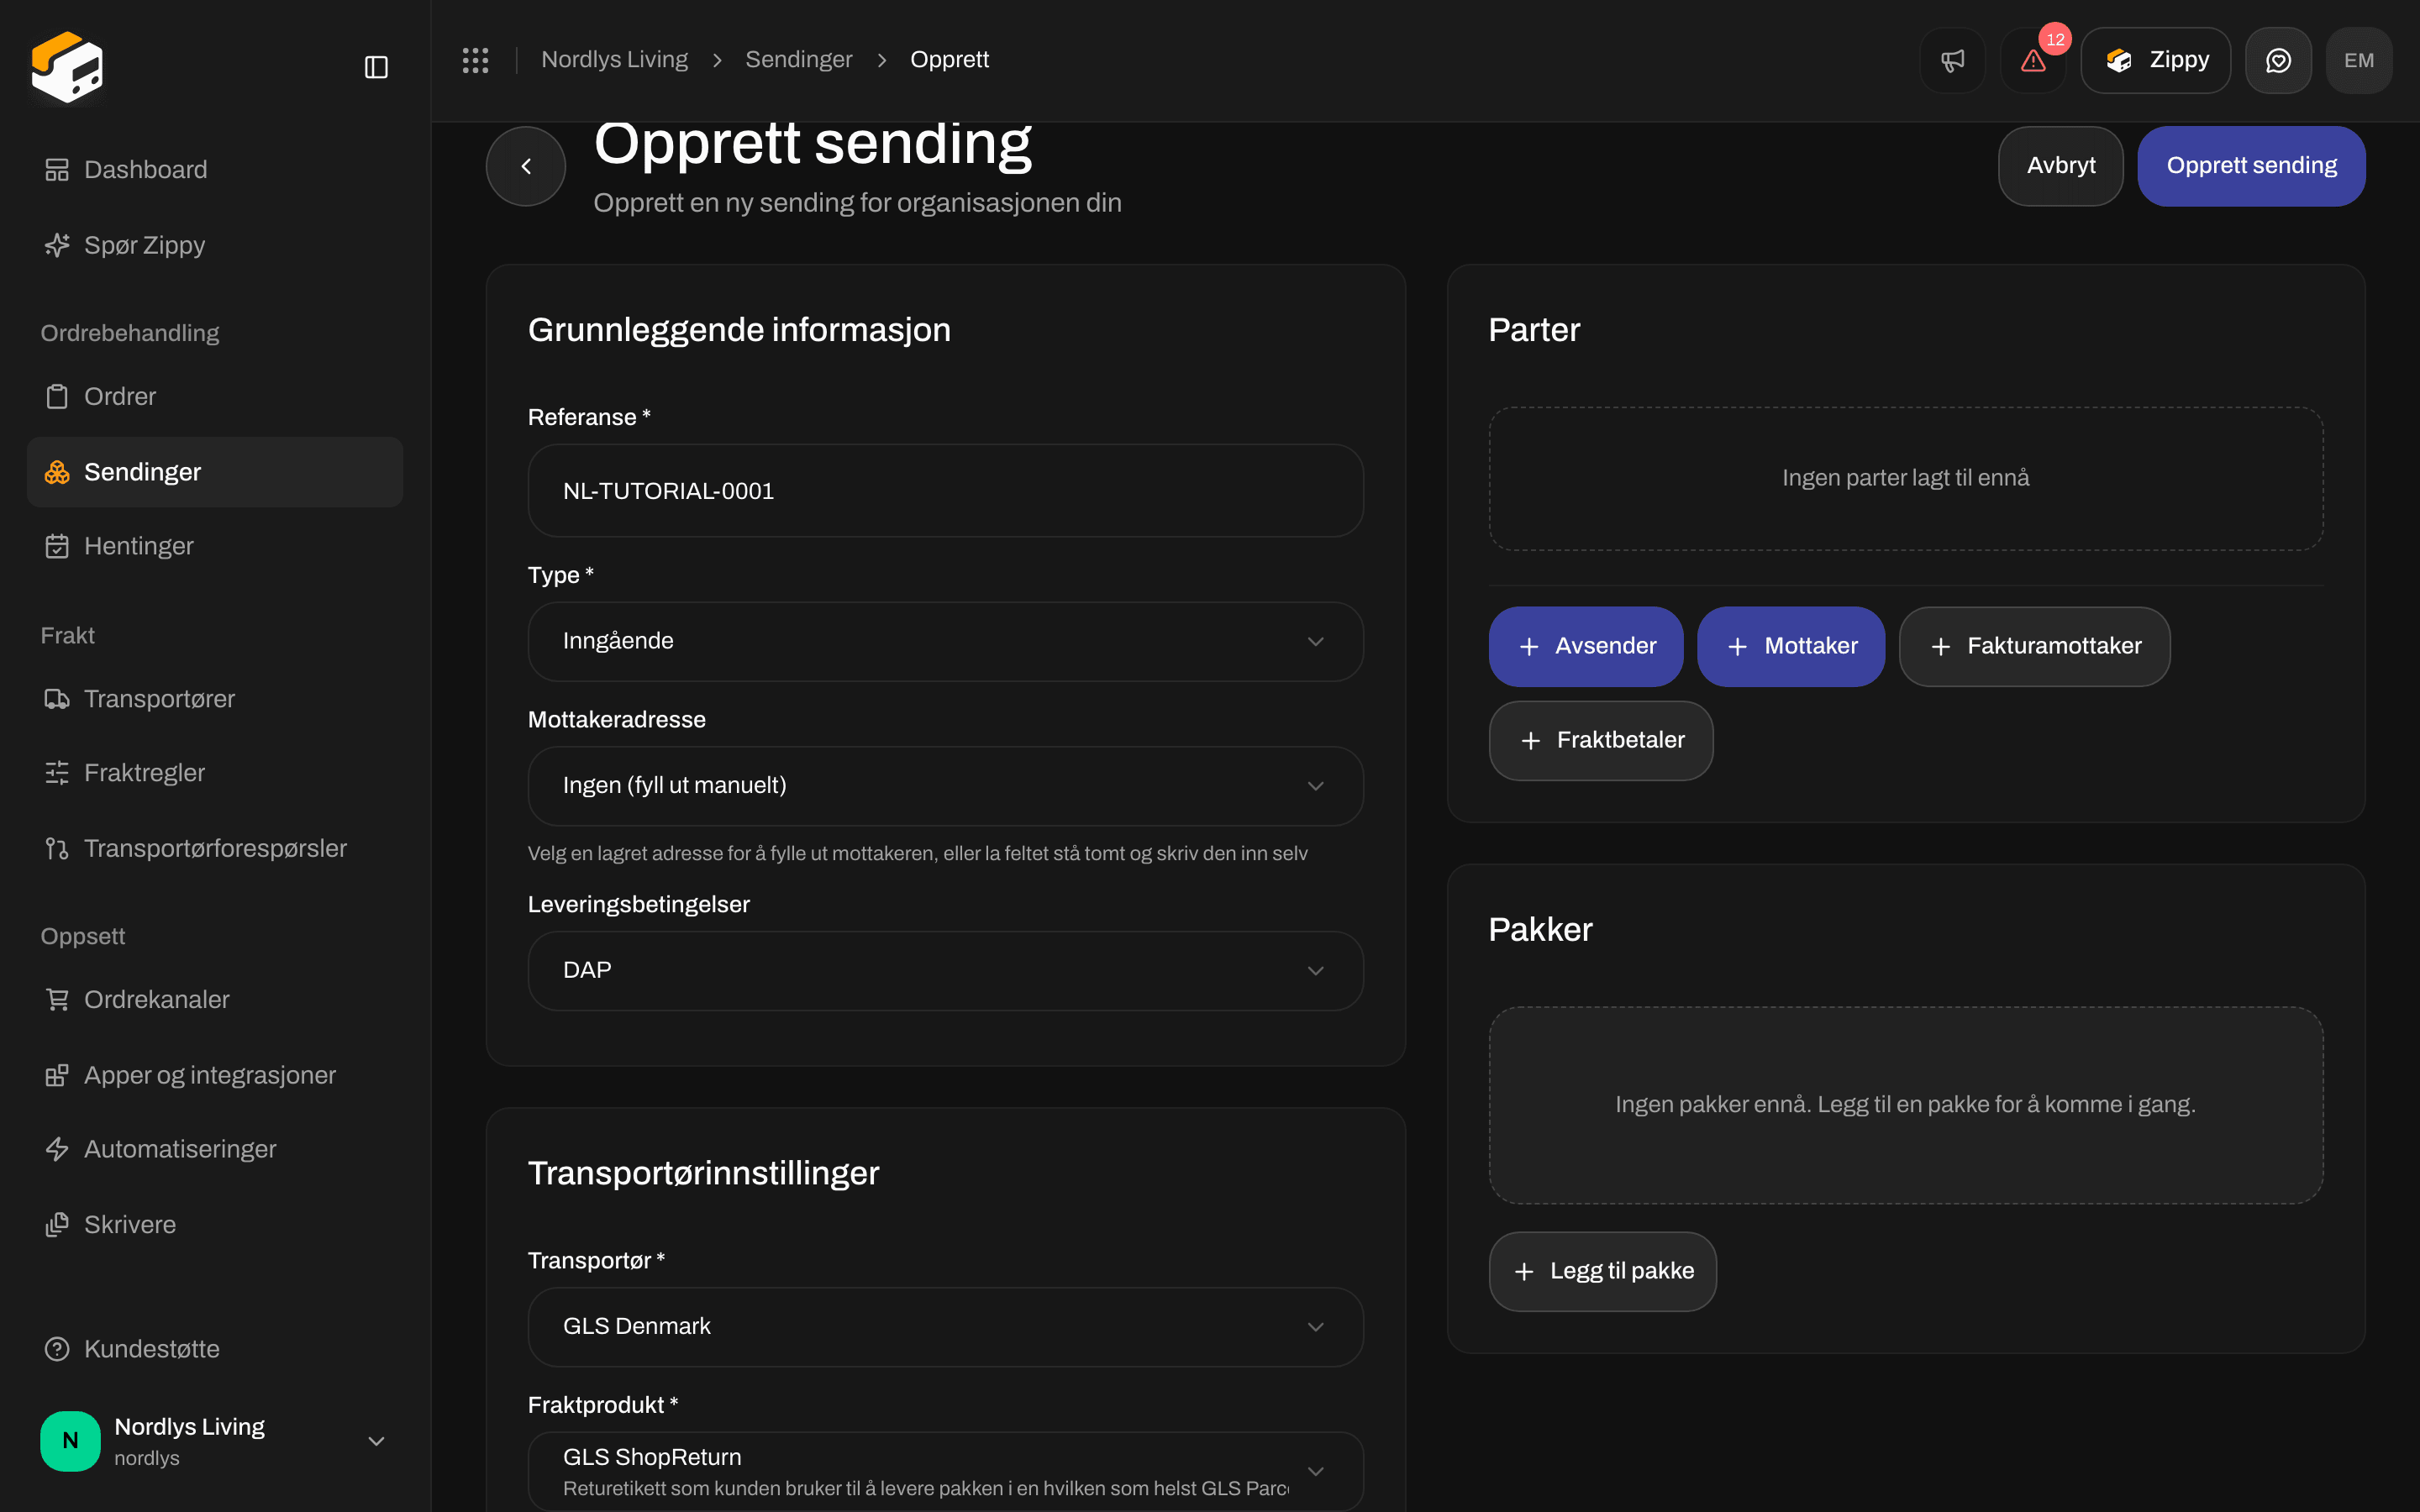This screenshot has height=1512, width=2420.
Task: Click the back arrow beside Opprett sending
Action: (x=526, y=166)
